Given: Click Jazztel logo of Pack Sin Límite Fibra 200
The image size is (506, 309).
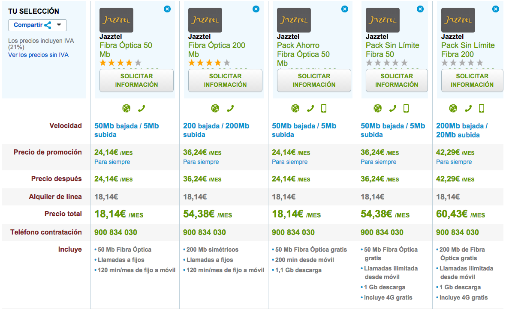Looking at the screenshot, I should click(458, 20).
